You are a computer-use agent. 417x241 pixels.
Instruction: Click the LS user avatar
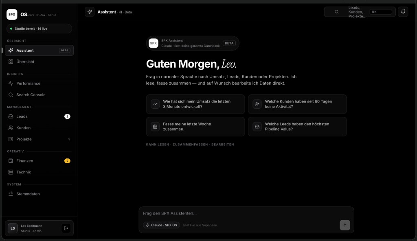click(13, 228)
